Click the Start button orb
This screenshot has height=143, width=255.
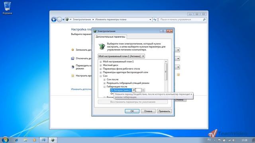(5, 140)
